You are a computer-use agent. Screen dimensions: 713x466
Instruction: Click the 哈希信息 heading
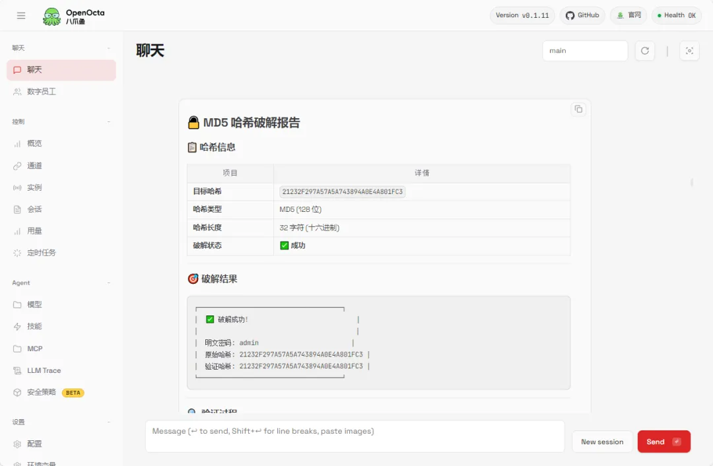pyautogui.click(x=211, y=147)
